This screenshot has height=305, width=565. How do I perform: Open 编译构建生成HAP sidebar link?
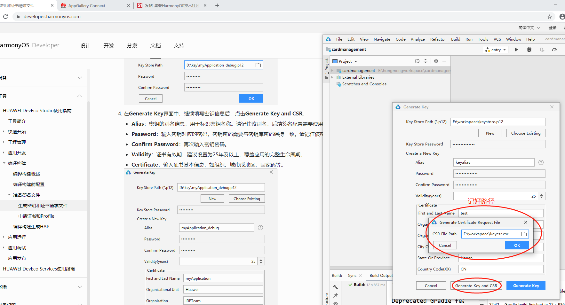click(31, 227)
